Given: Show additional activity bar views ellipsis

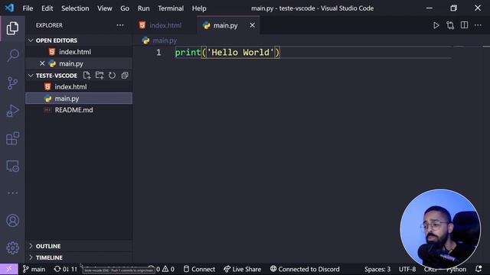Looking at the screenshot, I should click(12, 193).
